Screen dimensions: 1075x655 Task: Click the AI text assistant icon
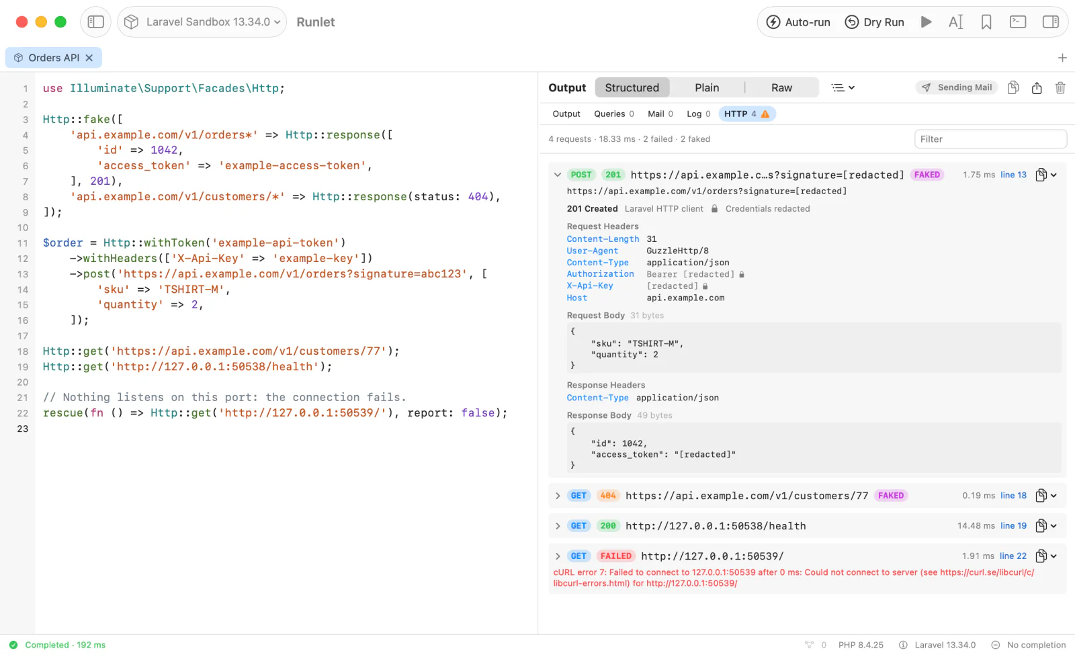pos(955,22)
